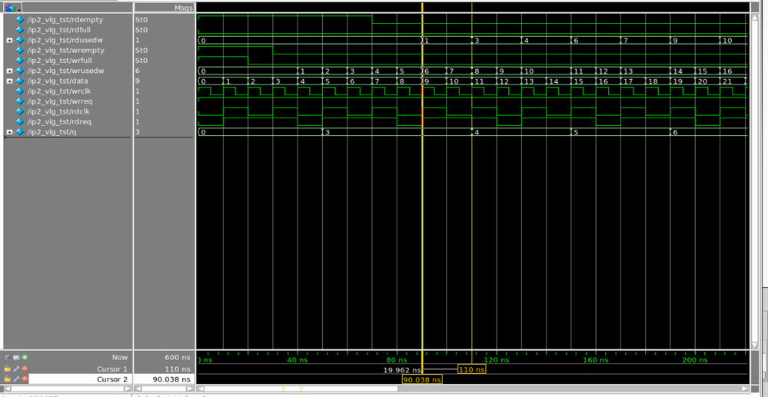The image size is (768, 397).
Task: Click the blue diamond icon of wrempty signal
Action: click(20, 51)
